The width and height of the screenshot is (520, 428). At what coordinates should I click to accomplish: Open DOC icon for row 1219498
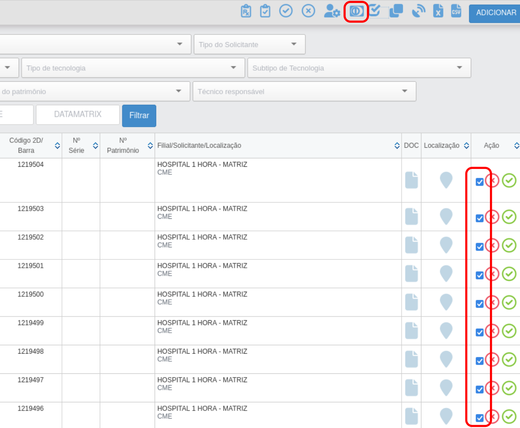point(412,359)
